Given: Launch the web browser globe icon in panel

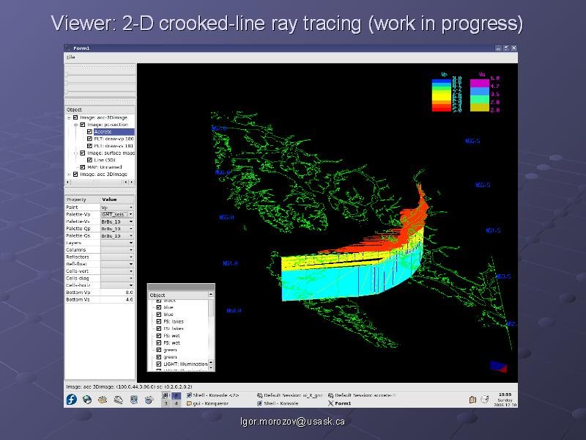Looking at the screenshot, I should click(87, 399).
